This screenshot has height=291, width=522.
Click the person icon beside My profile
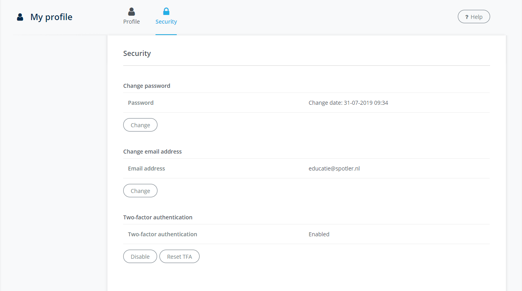click(x=20, y=17)
